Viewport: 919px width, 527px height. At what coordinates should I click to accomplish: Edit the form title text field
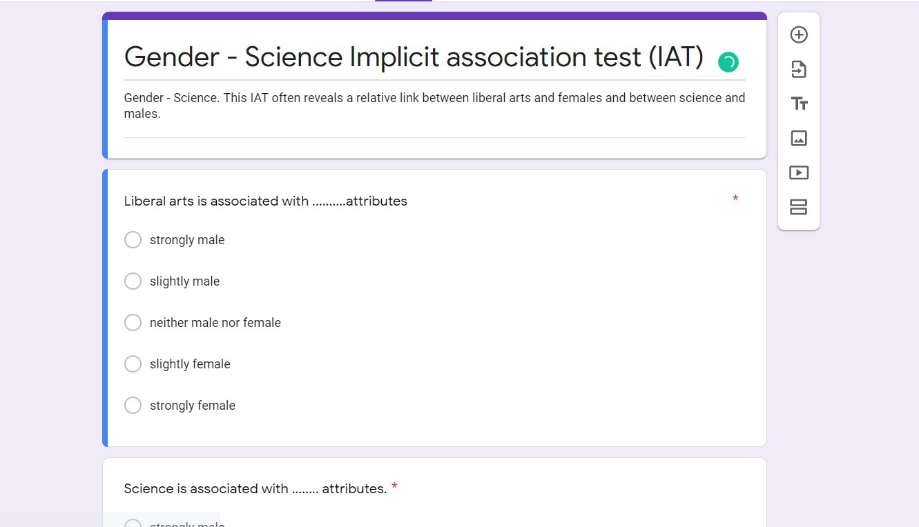coord(413,57)
